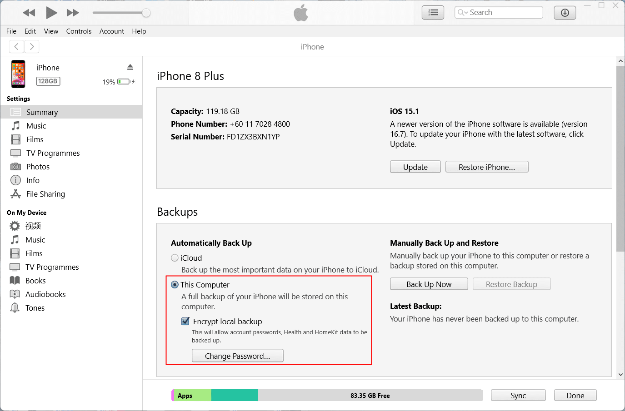Click the Capacity 119.18 GB text

point(205,111)
